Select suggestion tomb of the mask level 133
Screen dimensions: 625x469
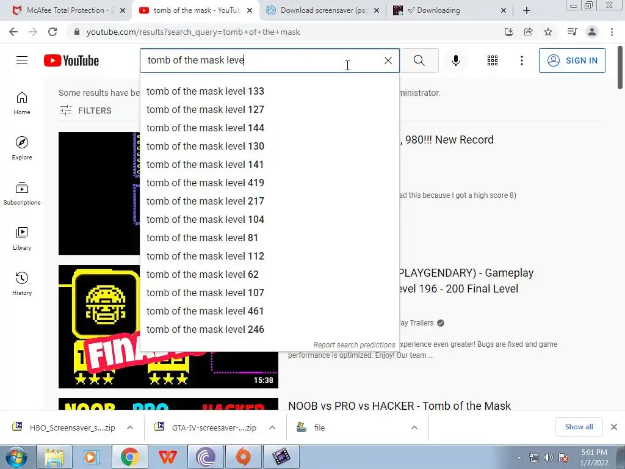click(269, 91)
